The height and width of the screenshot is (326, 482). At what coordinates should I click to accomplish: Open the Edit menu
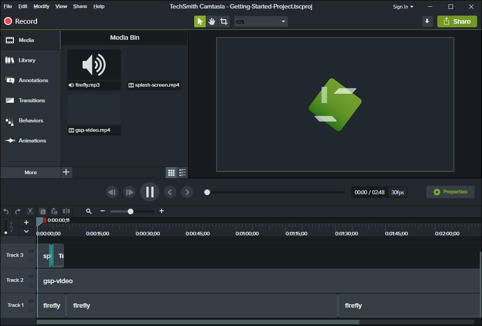coord(23,6)
